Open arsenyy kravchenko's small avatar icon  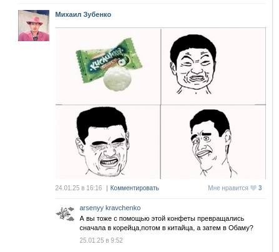click(66, 213)
